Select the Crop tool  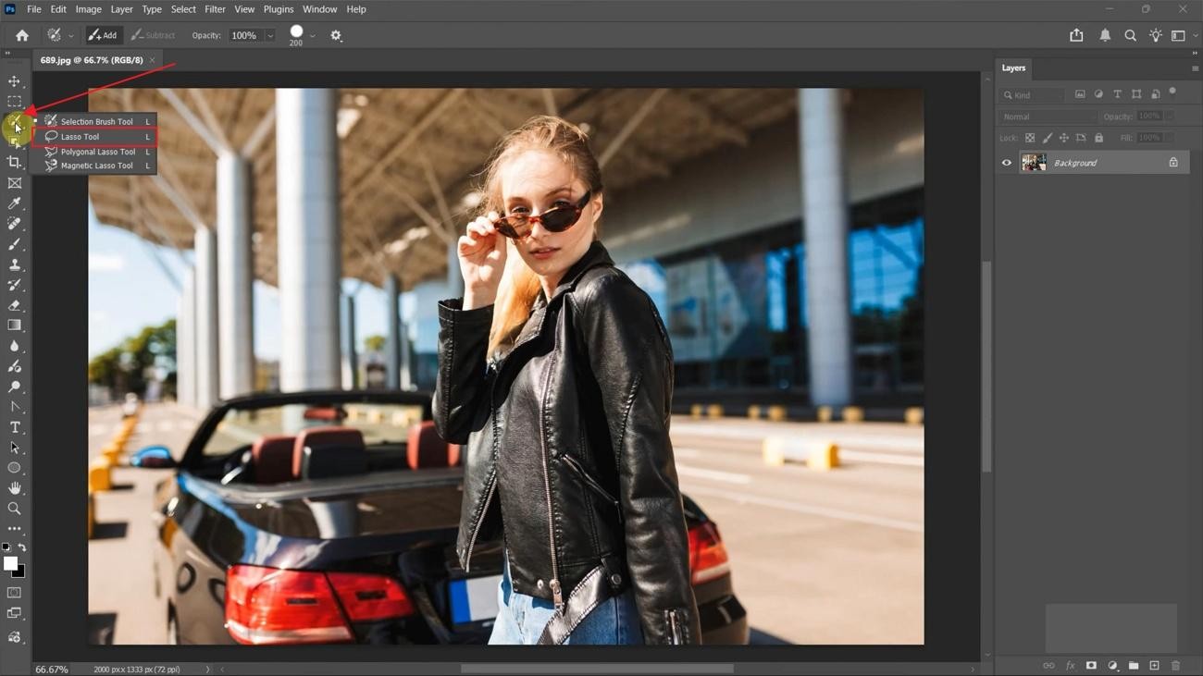point(14,163)
